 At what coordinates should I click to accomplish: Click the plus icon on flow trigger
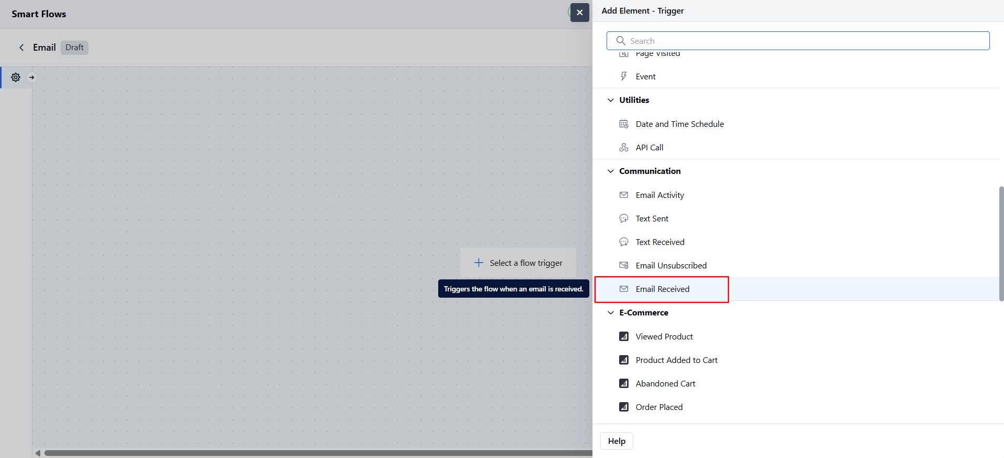(x=478, y=263)
